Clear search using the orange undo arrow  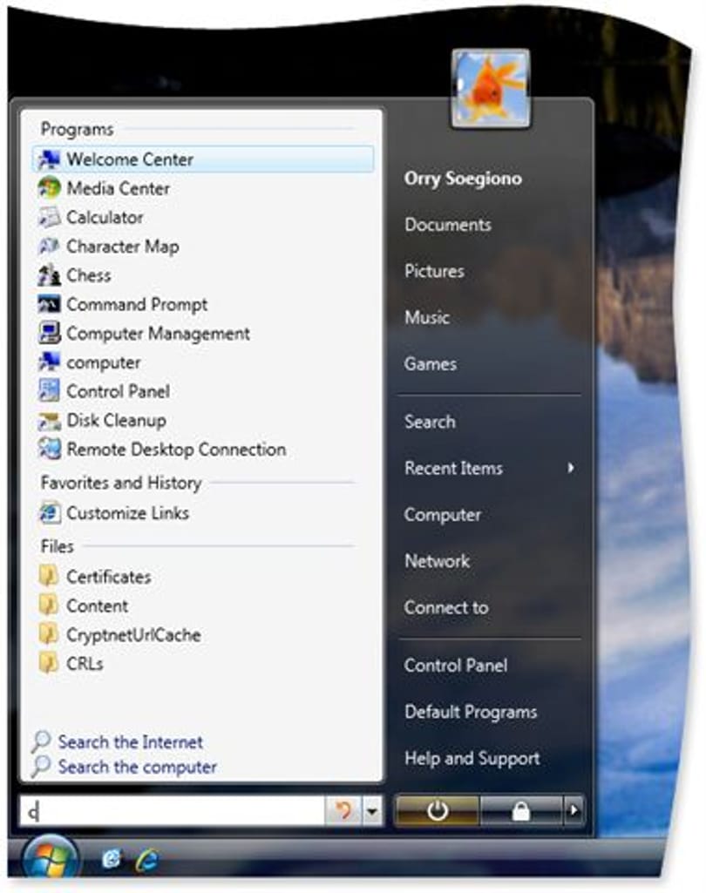click(343, 810)
